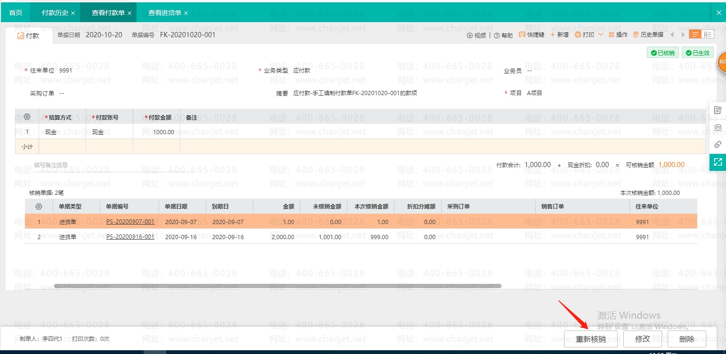Screen dimensions: 726x354
Task: Open the settlement table gear column settings
Action: pos(27,117)
